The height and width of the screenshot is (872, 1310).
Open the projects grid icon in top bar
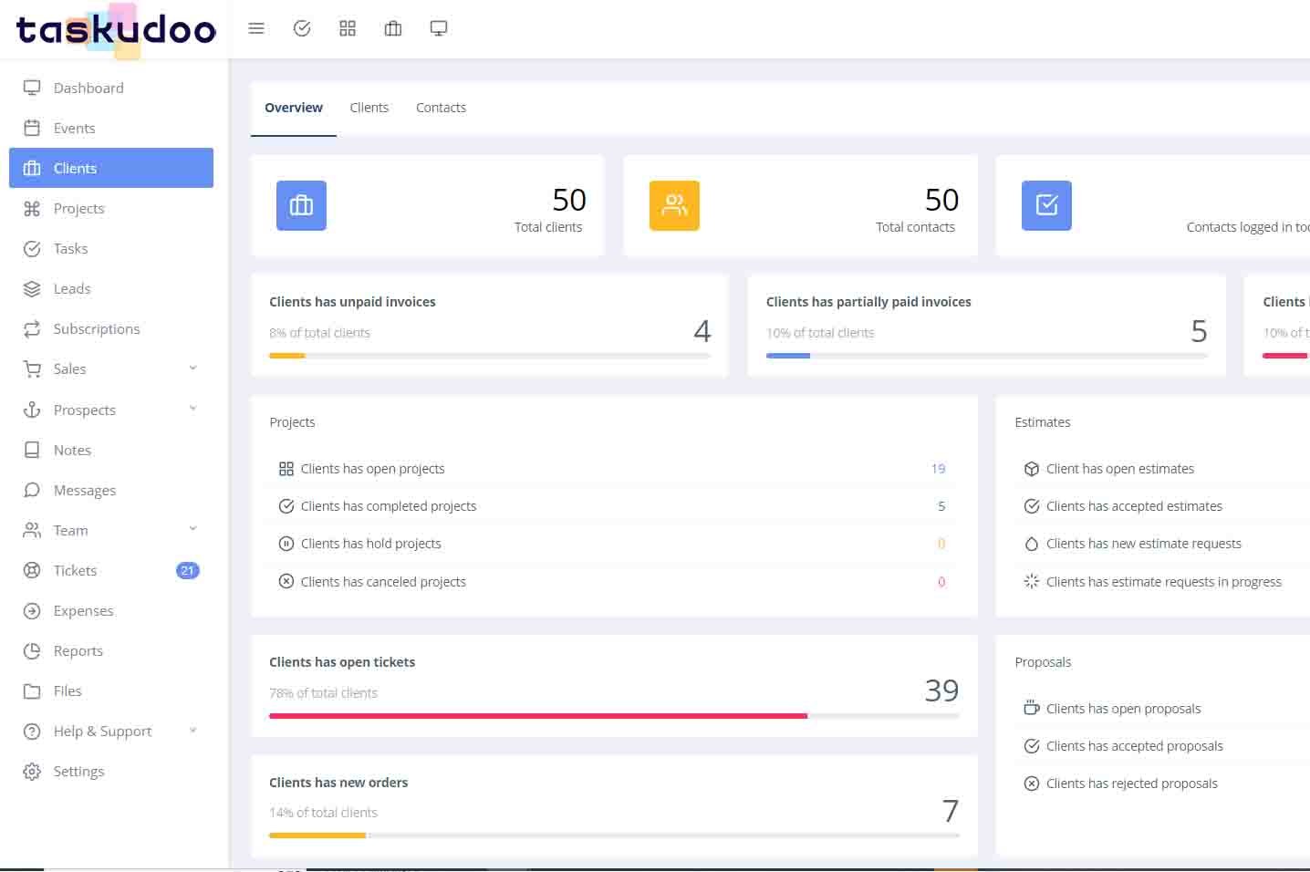[348, 28]
